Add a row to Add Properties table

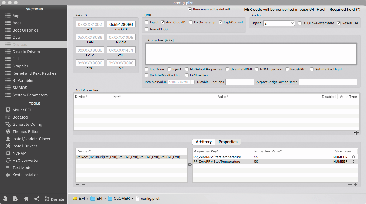[x=81, y=133]
